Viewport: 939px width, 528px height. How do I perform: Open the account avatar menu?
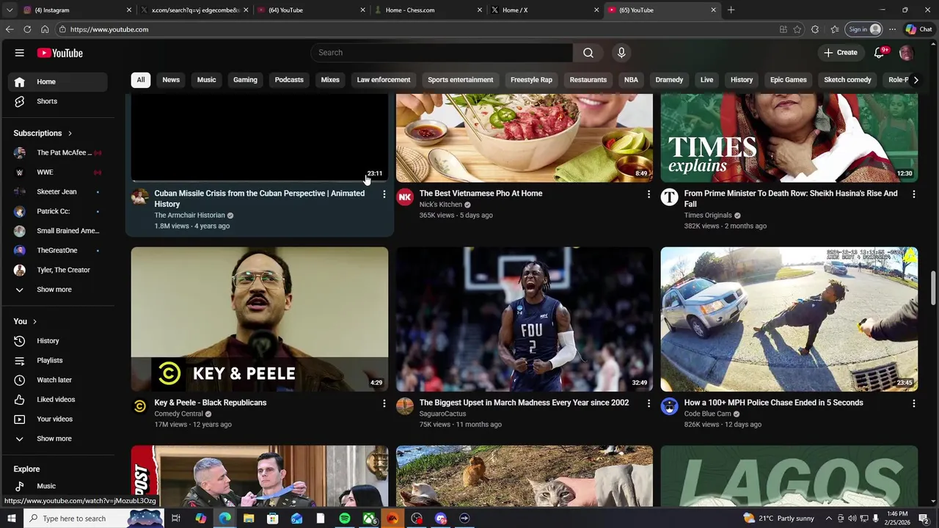coord(906,53)
